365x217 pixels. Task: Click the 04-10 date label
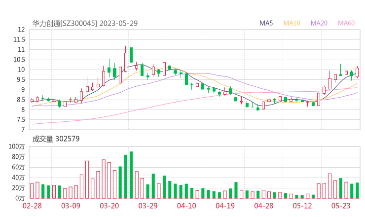point(186,206)
